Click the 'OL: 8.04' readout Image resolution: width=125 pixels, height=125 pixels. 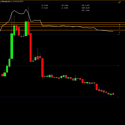pyautogui.click(x=85, y=10)
